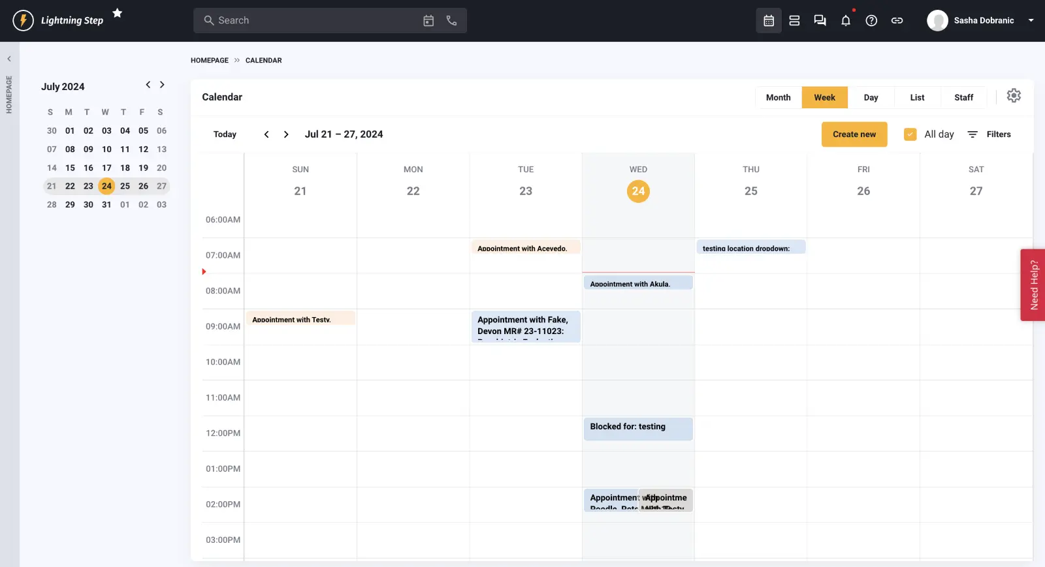
Task: Click the favorite star icon
Action: pos(118,13)
